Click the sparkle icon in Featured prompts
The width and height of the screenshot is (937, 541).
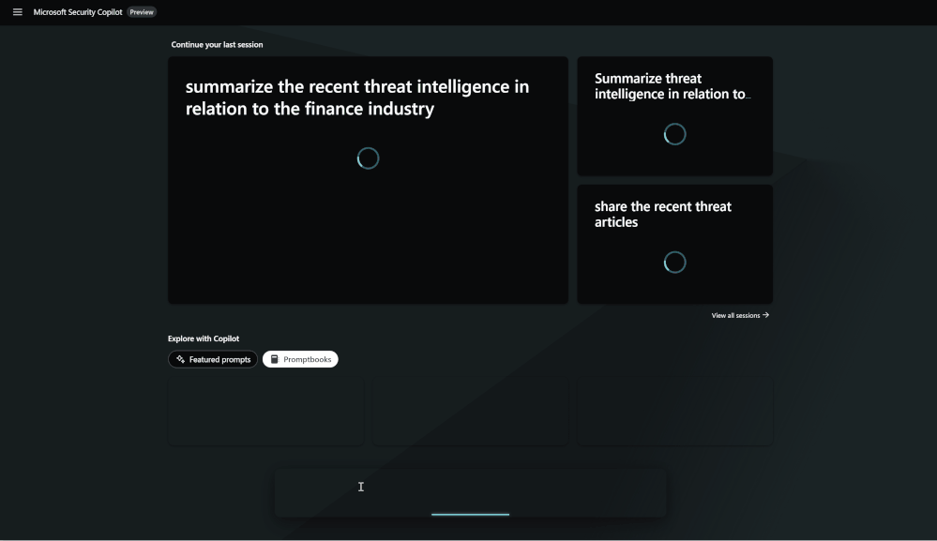(180, 359)
